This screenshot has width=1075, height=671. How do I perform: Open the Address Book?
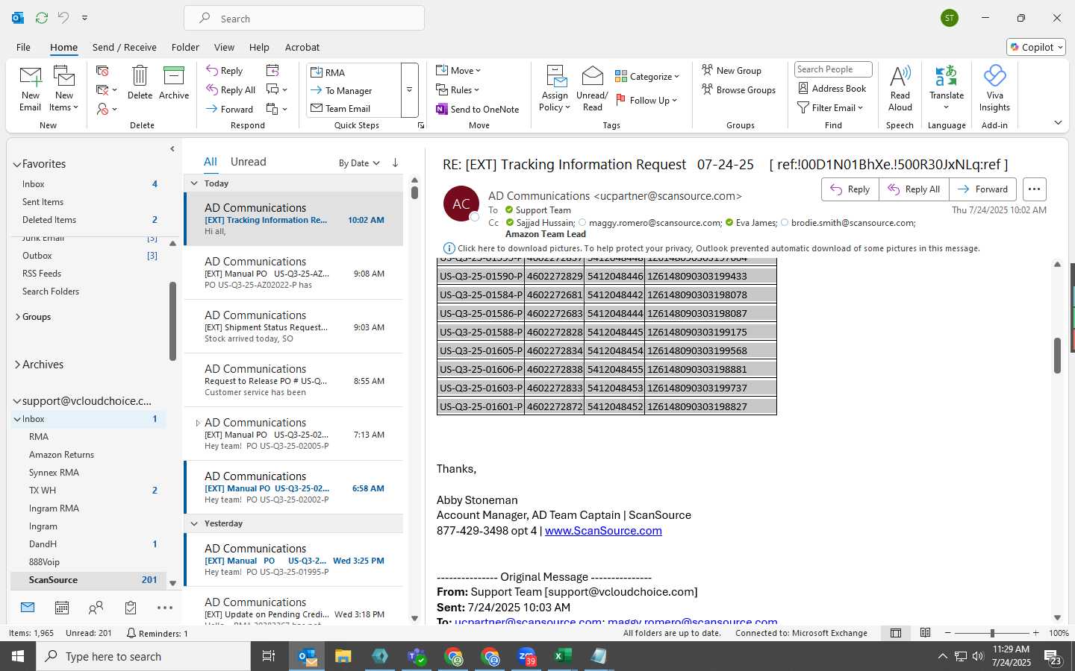[x=832, y=88]
